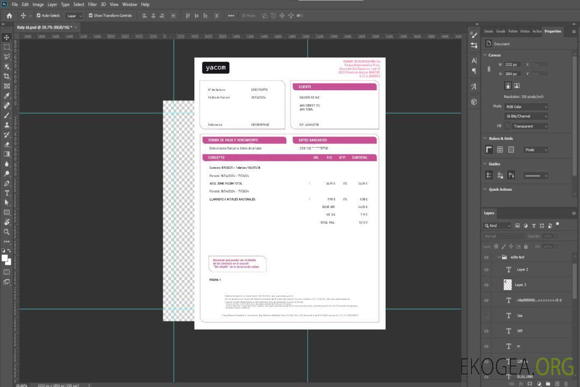Open the RGB Color mode dropdown

tap(526, 106)
